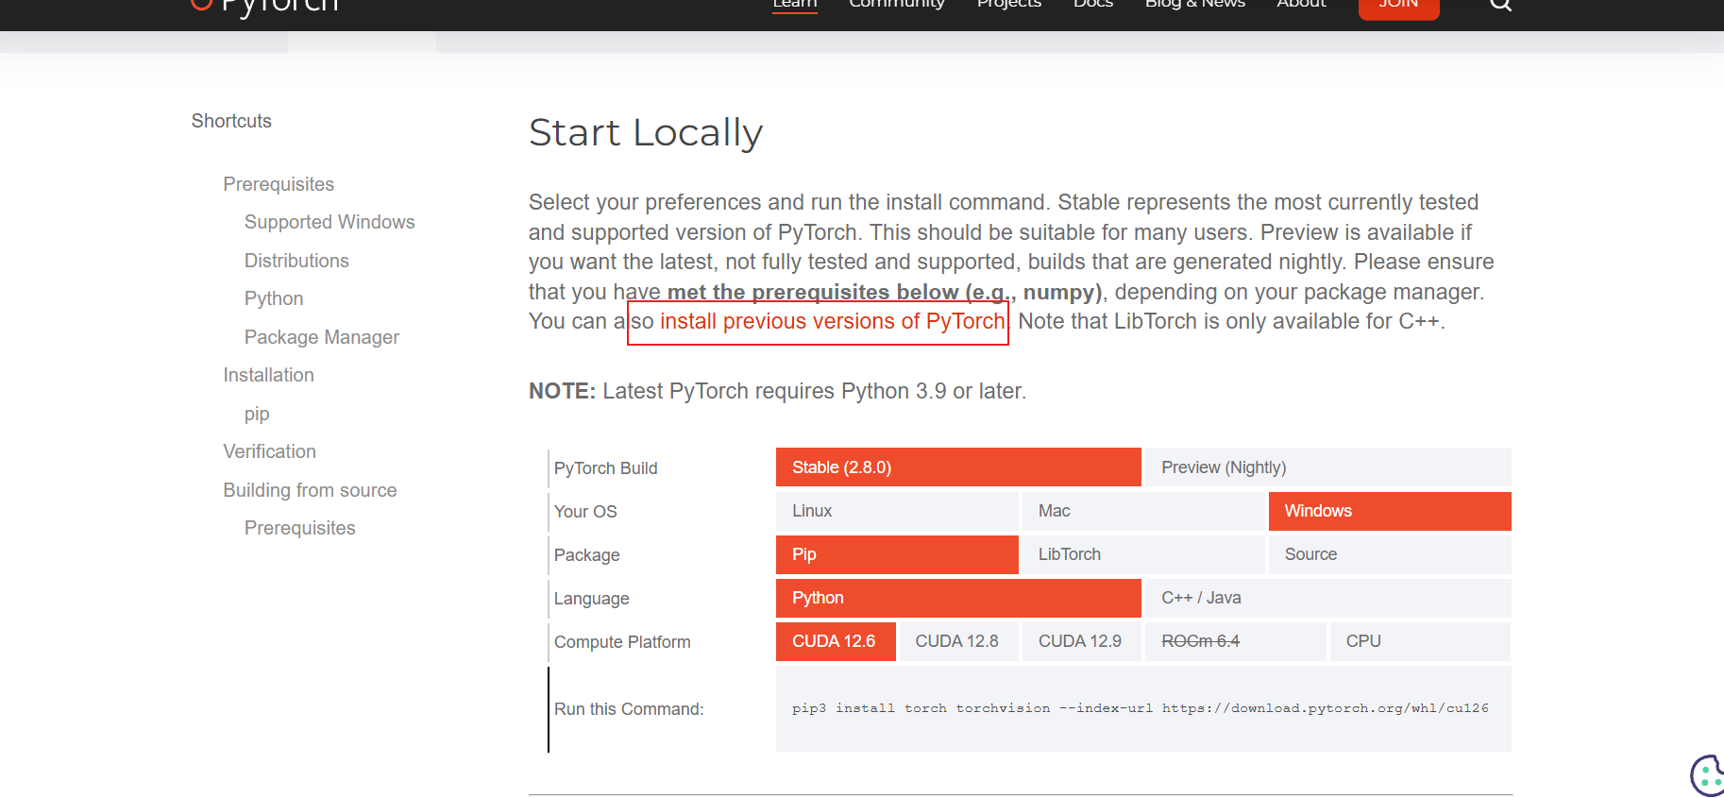Viewport: 1724px width, 798px height.
Task: Click the Run this Command label
Action: point(629,709)
